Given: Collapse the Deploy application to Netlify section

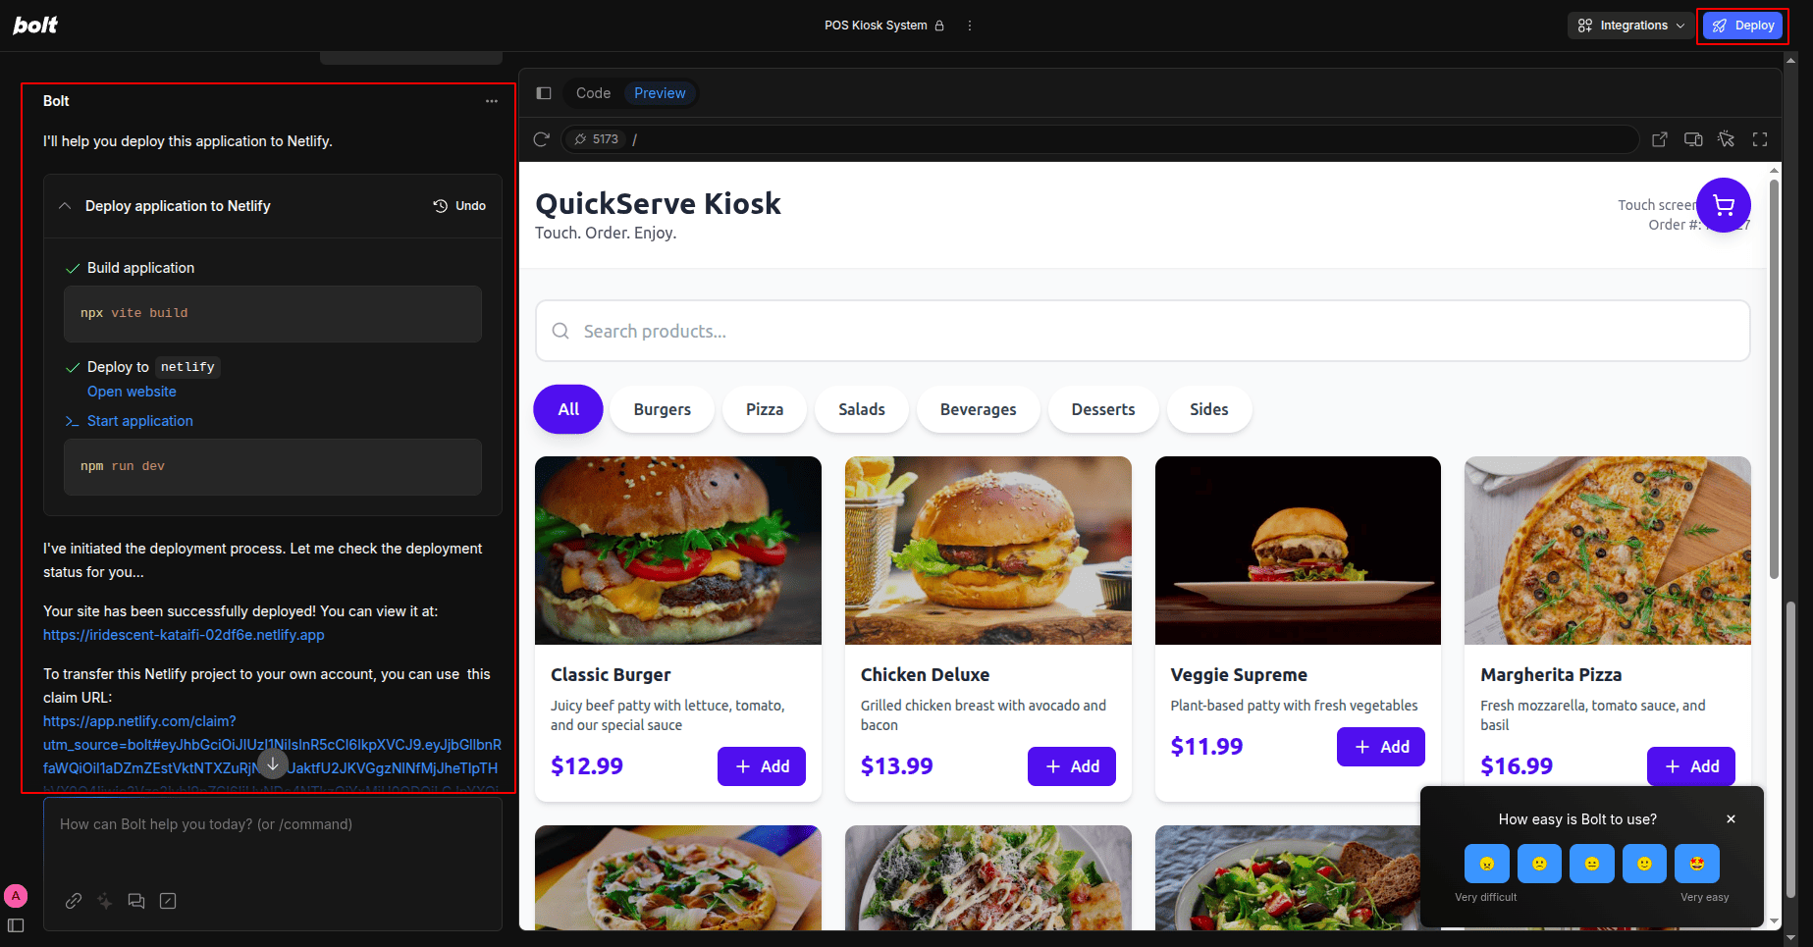Looking at the screenshot, I should 65,206.
